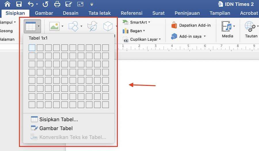Click the Media film icon
Screen dimensions: 259x151
[x=226, y=26]
